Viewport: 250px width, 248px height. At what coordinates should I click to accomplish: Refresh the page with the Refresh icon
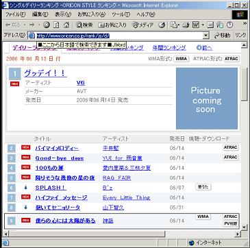pyautogui.click(x=56, y=25)
